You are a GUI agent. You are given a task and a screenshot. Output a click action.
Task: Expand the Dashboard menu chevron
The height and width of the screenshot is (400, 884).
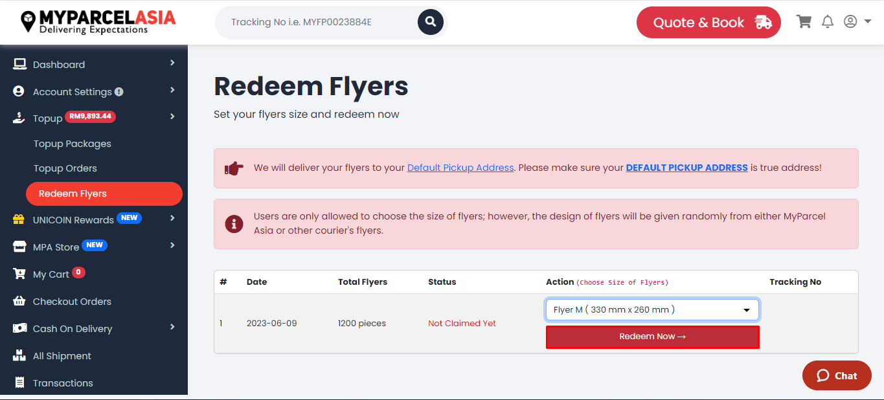click(172, 63)
